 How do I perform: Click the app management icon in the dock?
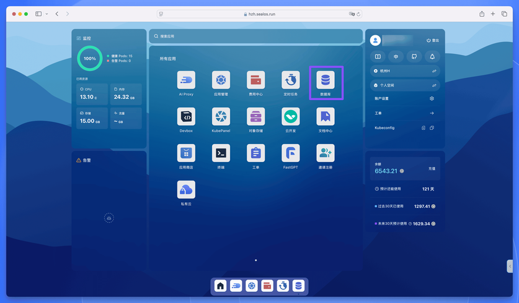click(x=252, y=286)
